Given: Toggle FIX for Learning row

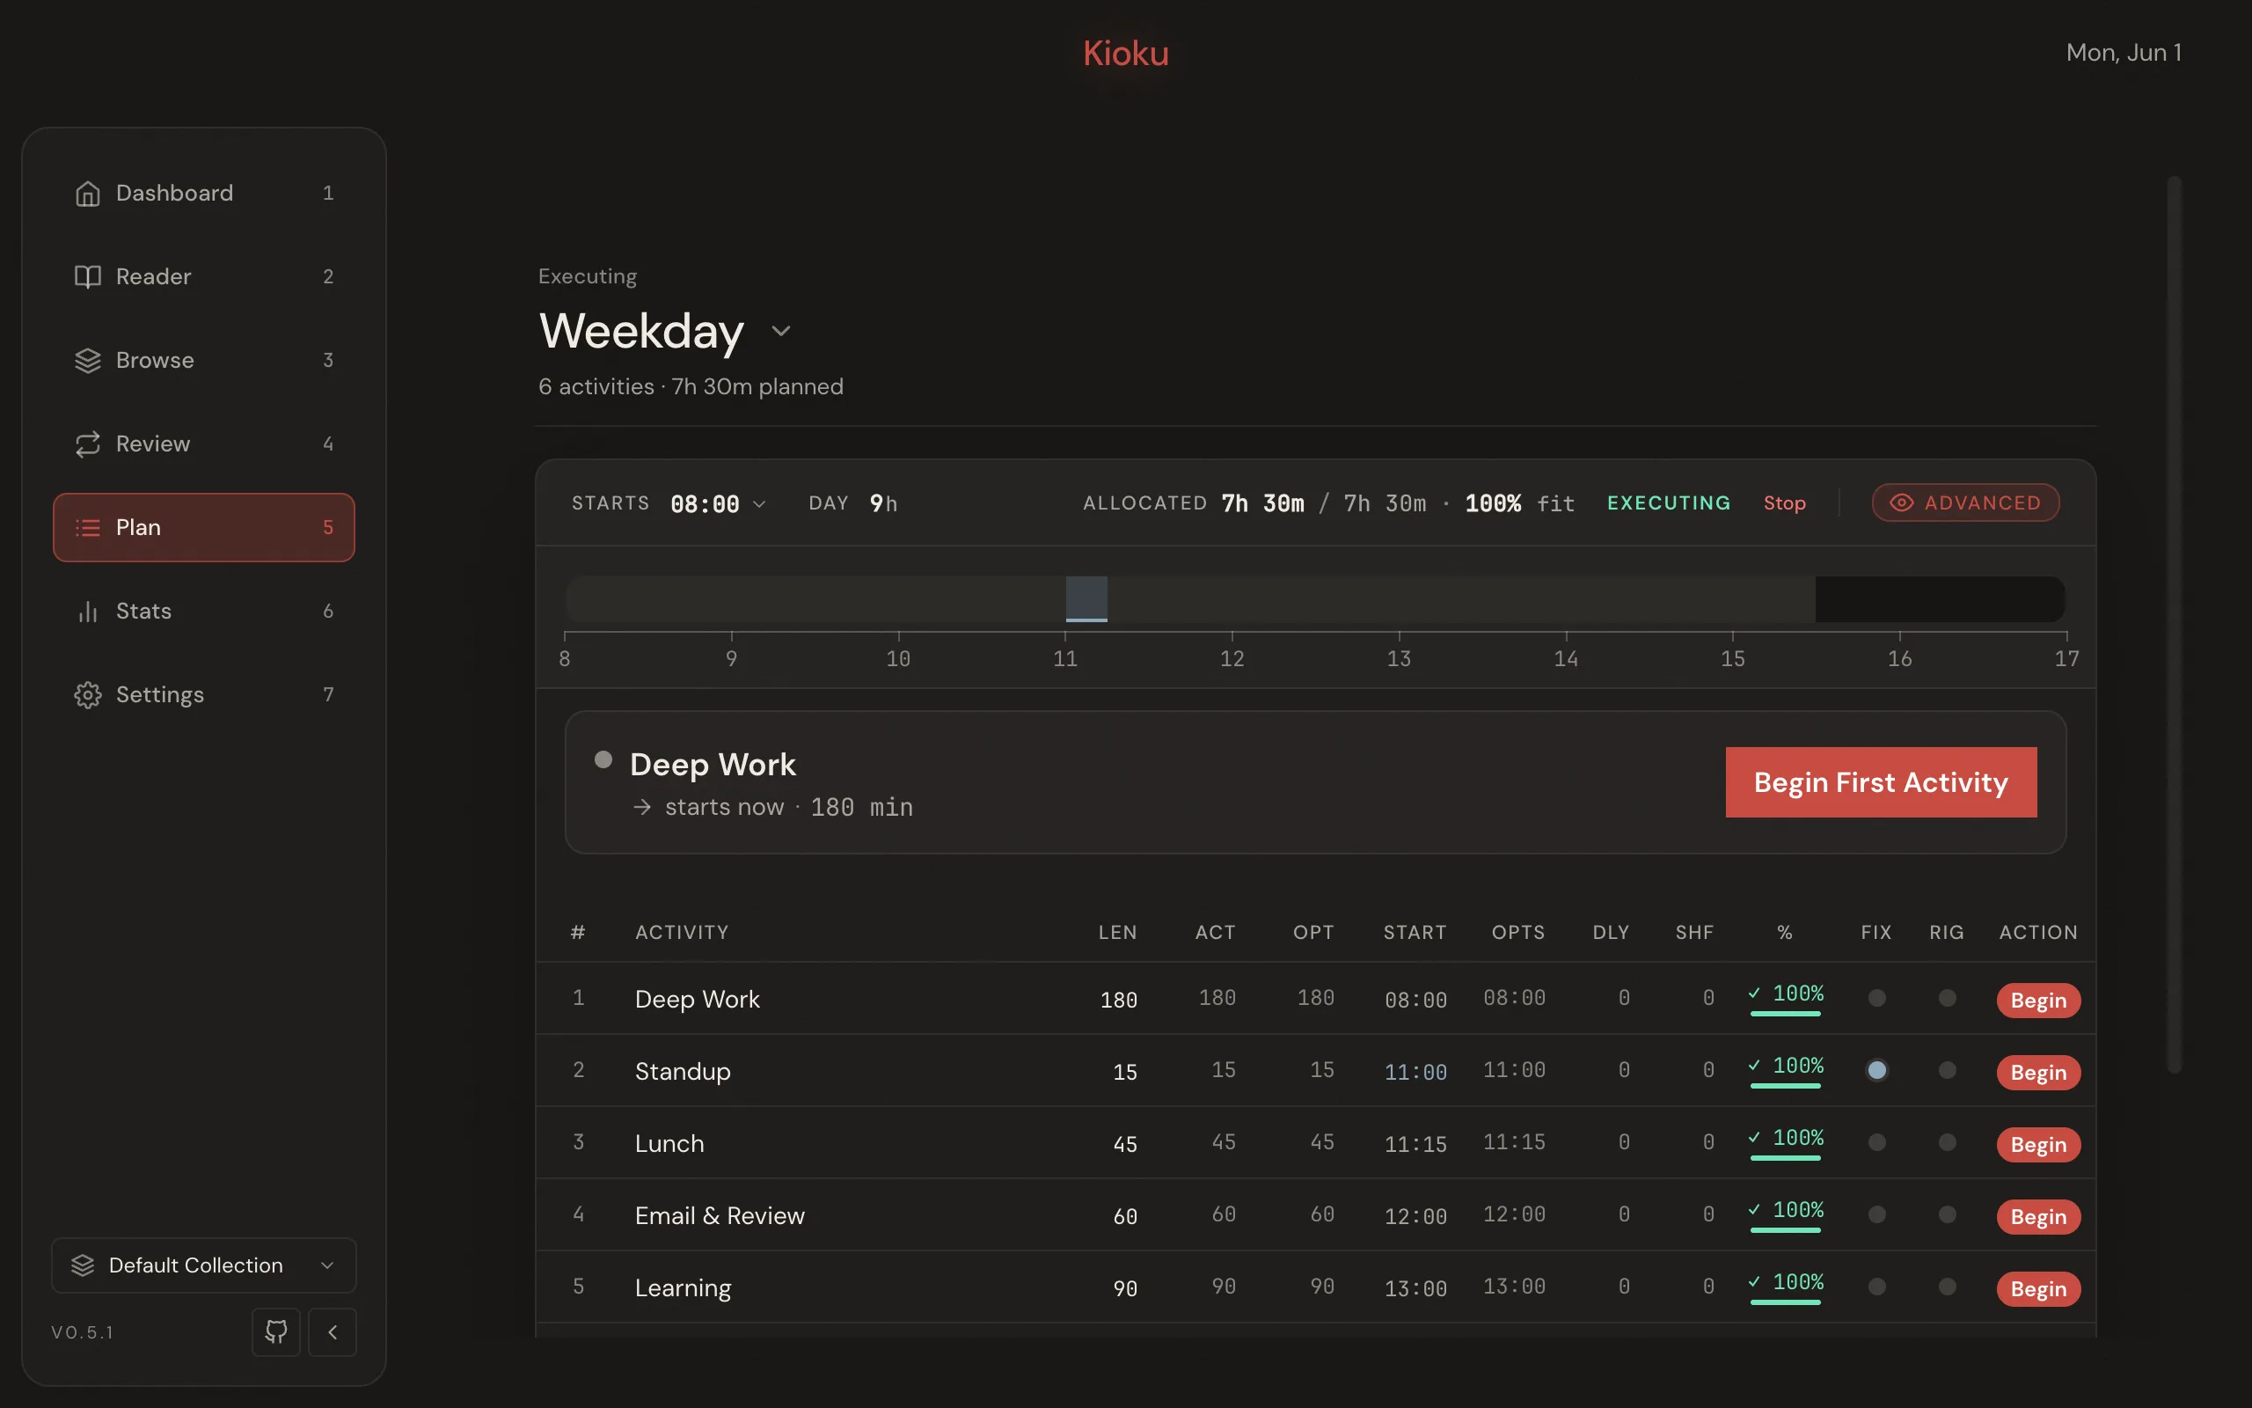Looking at the screenshot, I should click(1877, 1287).
